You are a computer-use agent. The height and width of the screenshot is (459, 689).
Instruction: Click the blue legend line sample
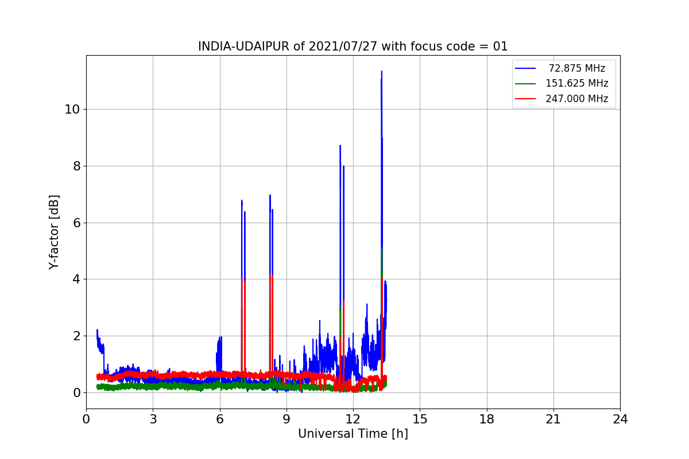(x=525, y=68)
